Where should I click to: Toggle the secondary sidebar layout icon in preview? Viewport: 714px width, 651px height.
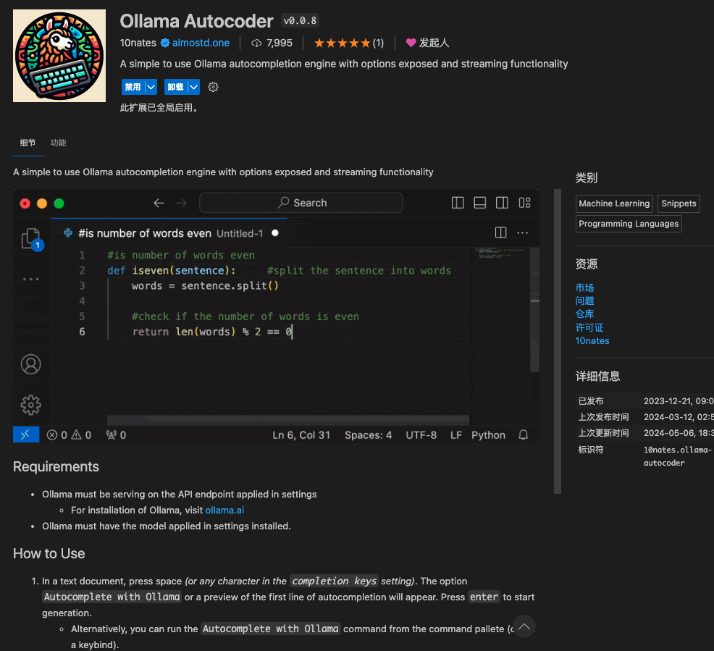503,203
